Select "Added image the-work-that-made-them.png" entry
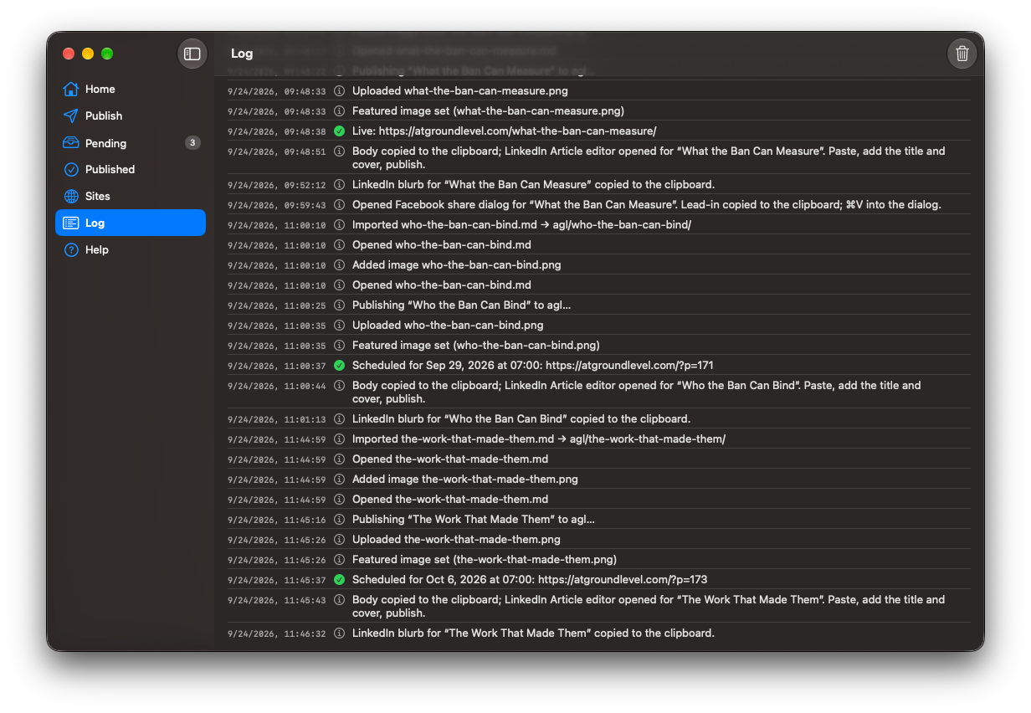1031x713 pixels. tap(599, 479)
